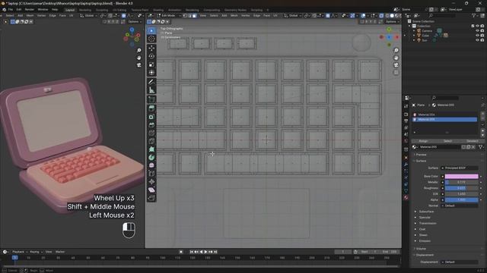487x273 pixels.
Task: Open Mesh menu in right viewport header
Action: coord(234,15)
